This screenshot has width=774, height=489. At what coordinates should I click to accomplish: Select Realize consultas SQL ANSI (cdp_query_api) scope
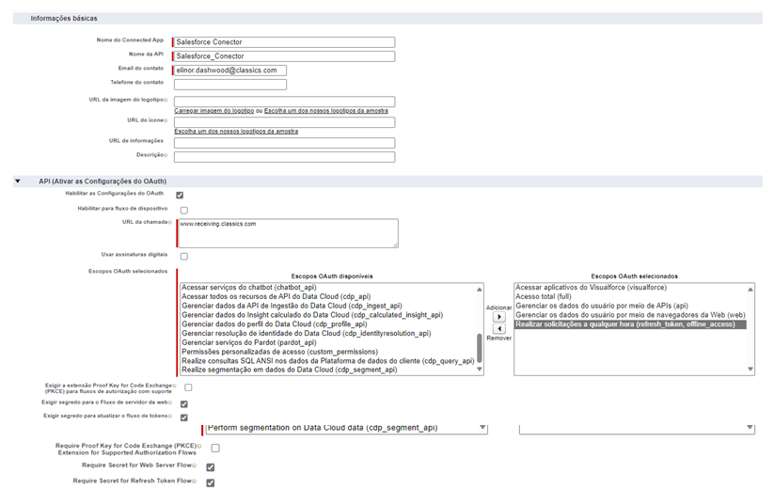[x=328, y=361]
